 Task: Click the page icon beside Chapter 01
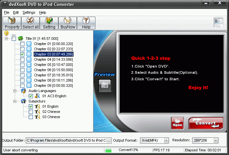point(29,44)
